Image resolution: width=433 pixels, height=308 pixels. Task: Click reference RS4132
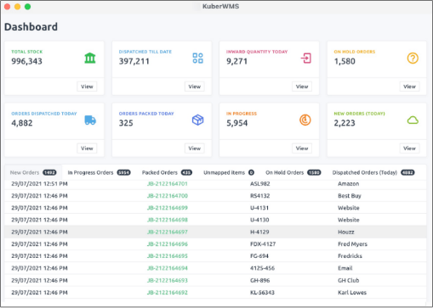click(x=260, y=196)
